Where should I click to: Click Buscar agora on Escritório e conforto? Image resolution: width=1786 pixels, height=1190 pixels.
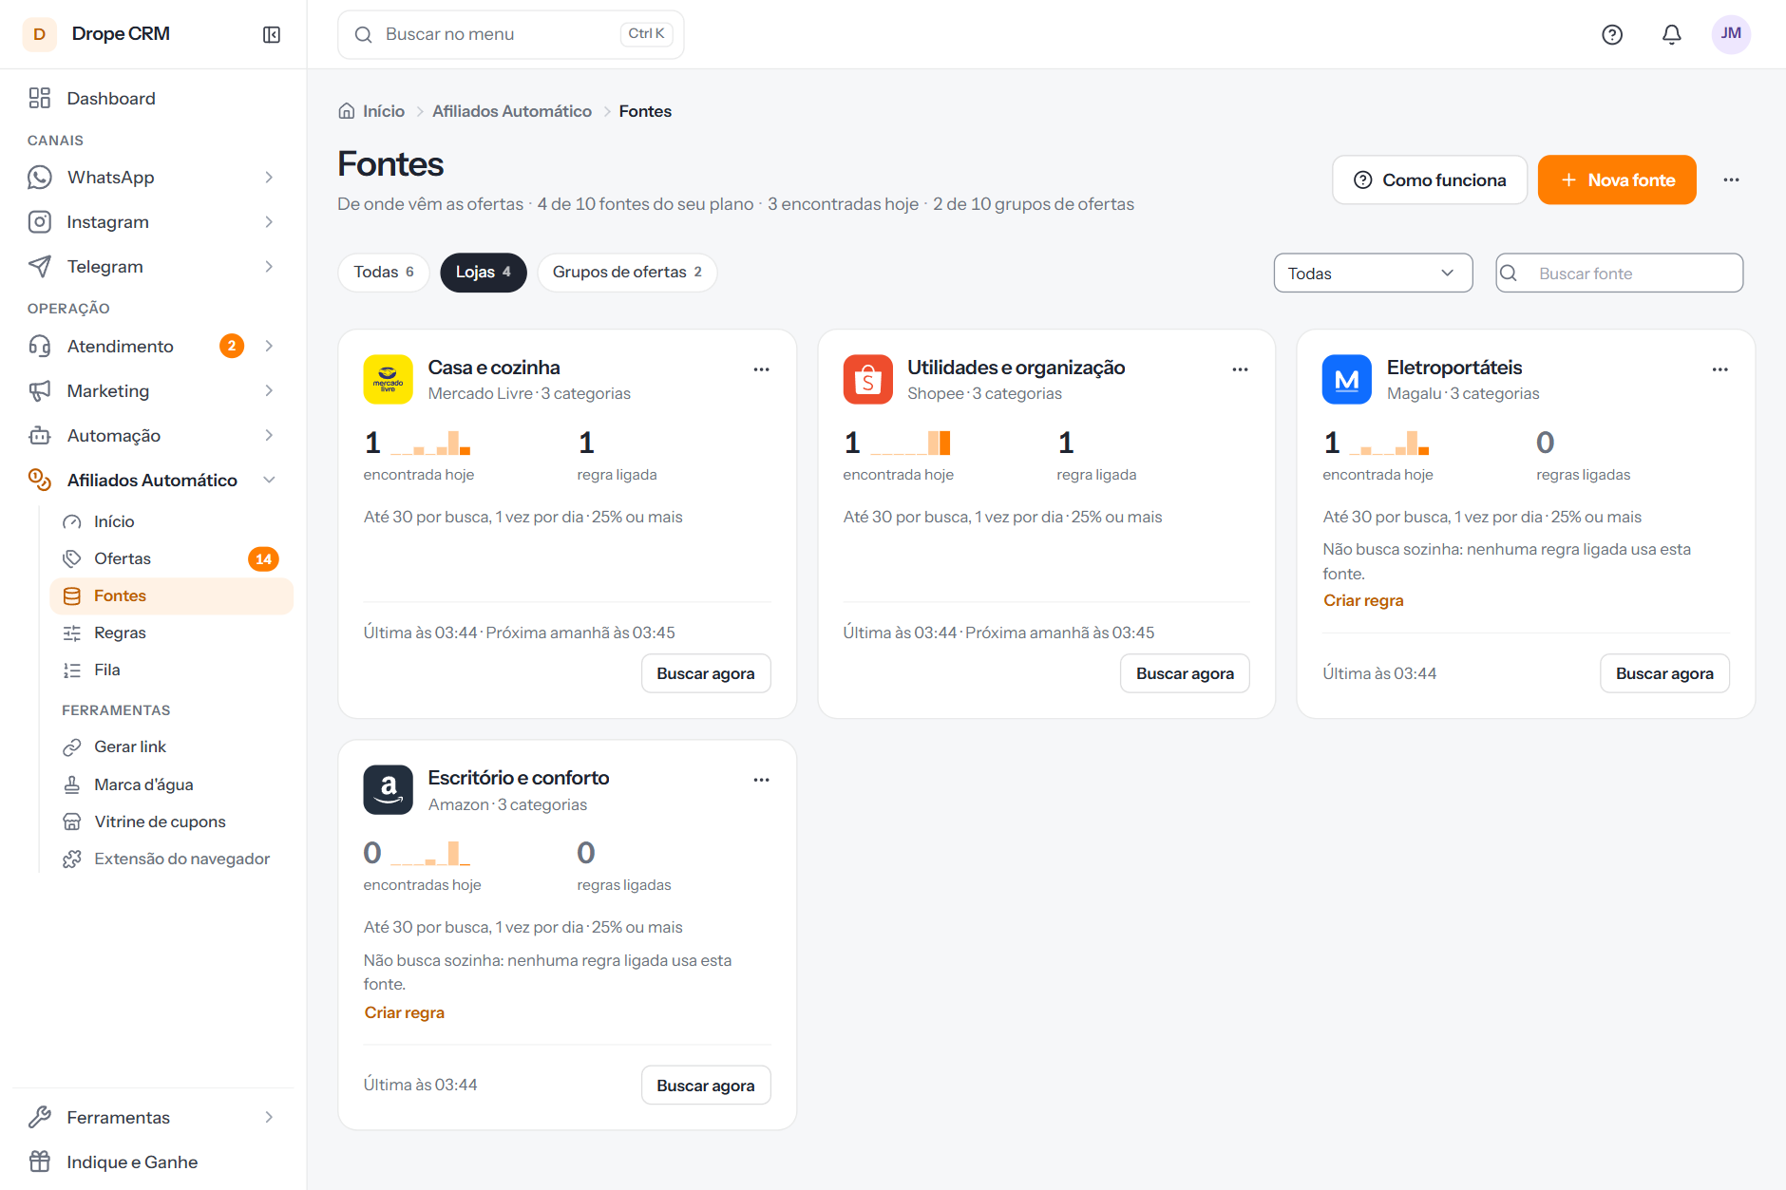coord(706,1086)
